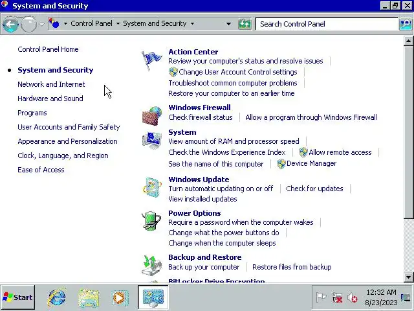Expand the arrow before Control Panel breadcrumb
414x311 pixels.
65,23
